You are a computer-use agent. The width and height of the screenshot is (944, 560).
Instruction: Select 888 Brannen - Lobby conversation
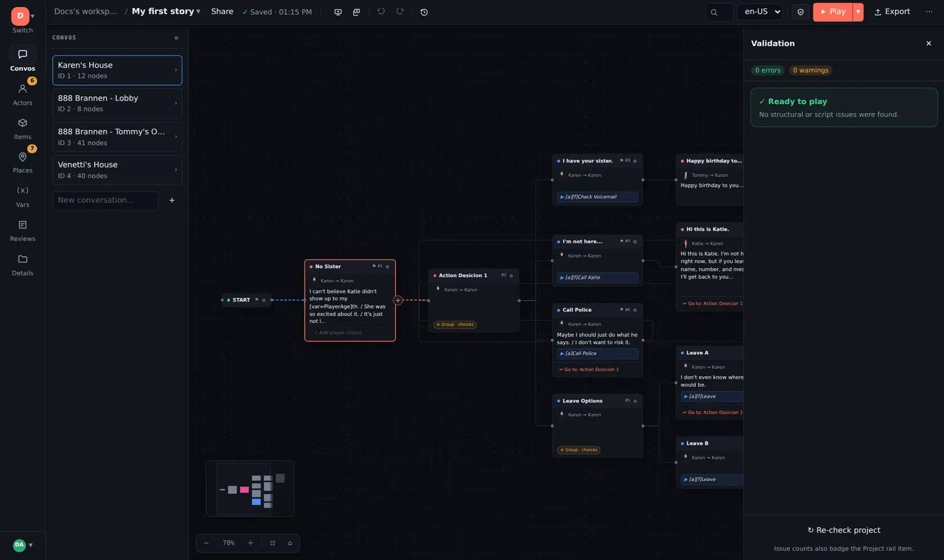pyautogui.click(x=117, y=103)
